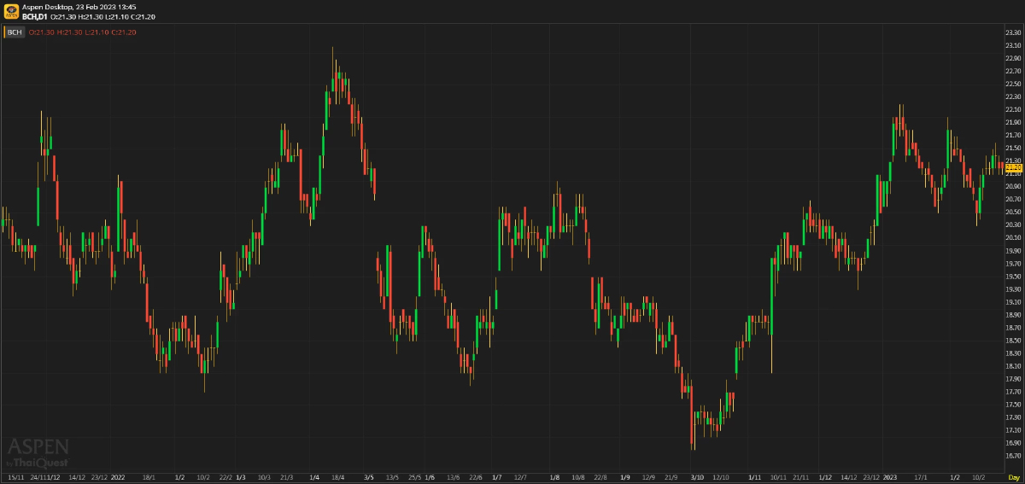Click the 18/1 date label on the time axis

[149, 477]
